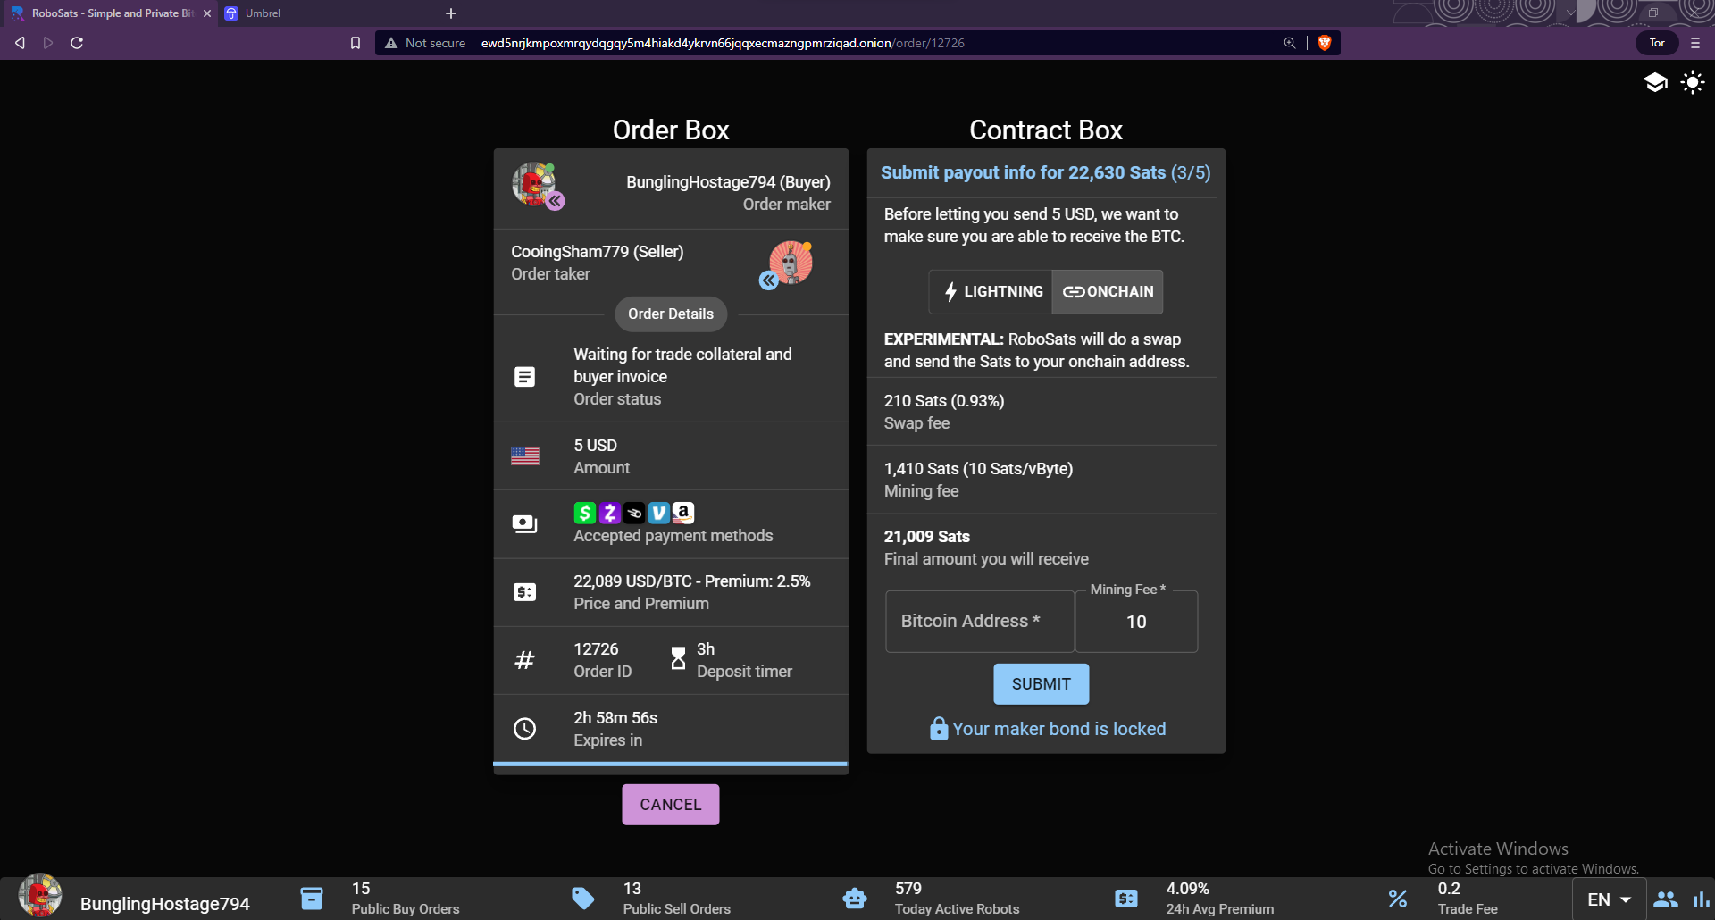
Task: Click the Bitcoin Address input field
Action: pyautogui.click(x=979, y=622)
